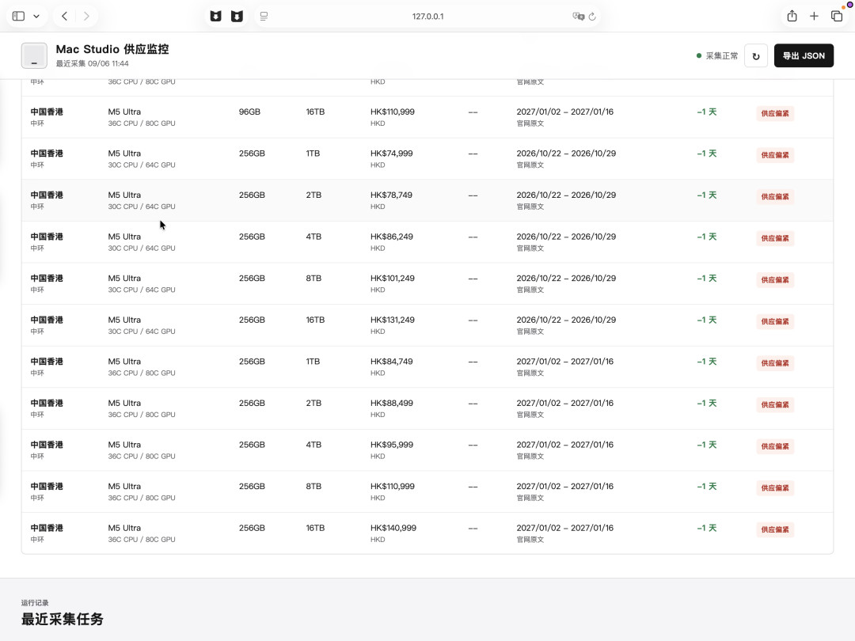Click the price HK$78,749
The image size is (855, 641).
(392, 195)
